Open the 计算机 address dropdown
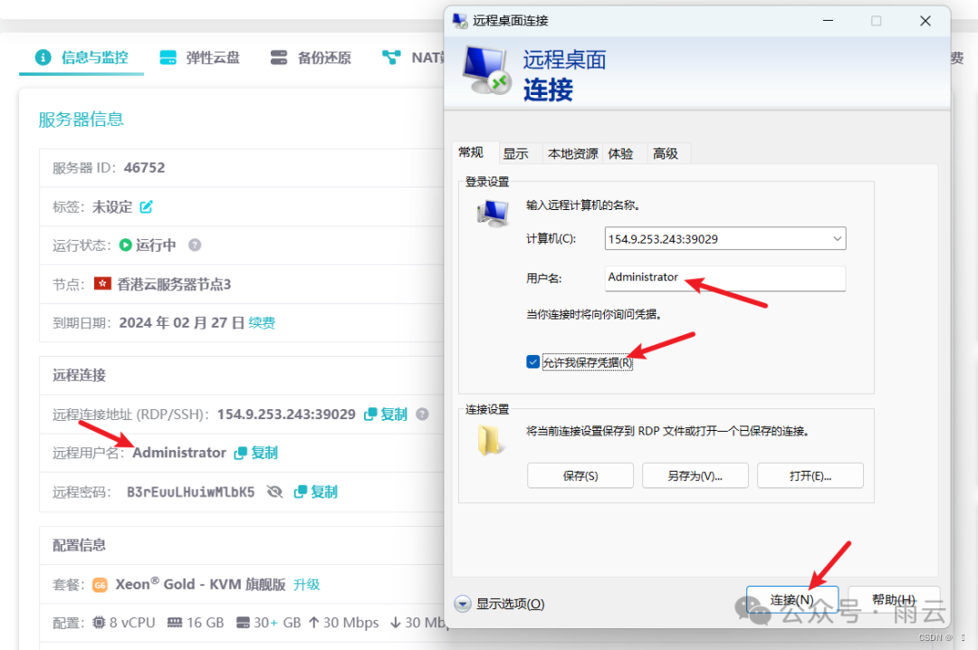Screen dimensions: 978x650 (x=836, y=238)
